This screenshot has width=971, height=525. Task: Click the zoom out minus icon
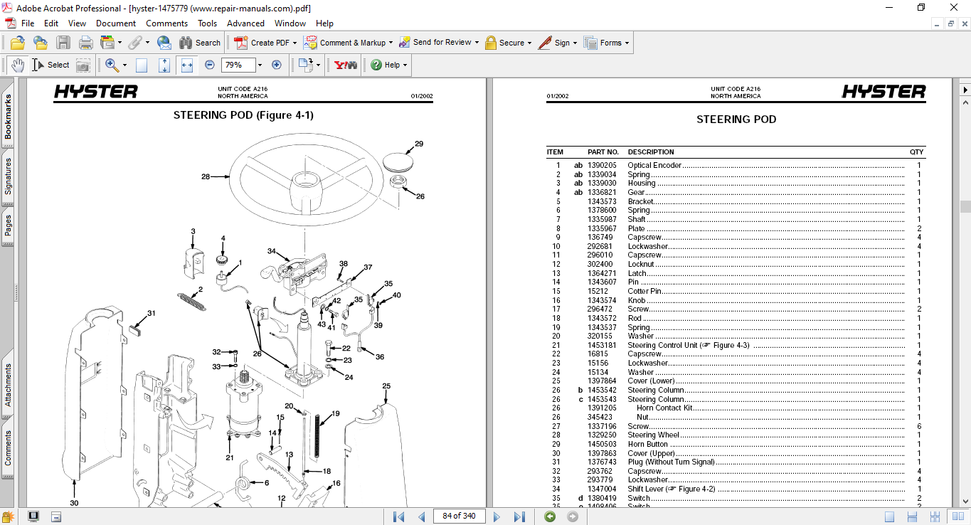click(209, 65)
